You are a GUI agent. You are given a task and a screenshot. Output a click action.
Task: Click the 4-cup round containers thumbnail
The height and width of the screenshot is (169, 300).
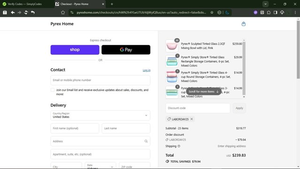coord(172,77)
